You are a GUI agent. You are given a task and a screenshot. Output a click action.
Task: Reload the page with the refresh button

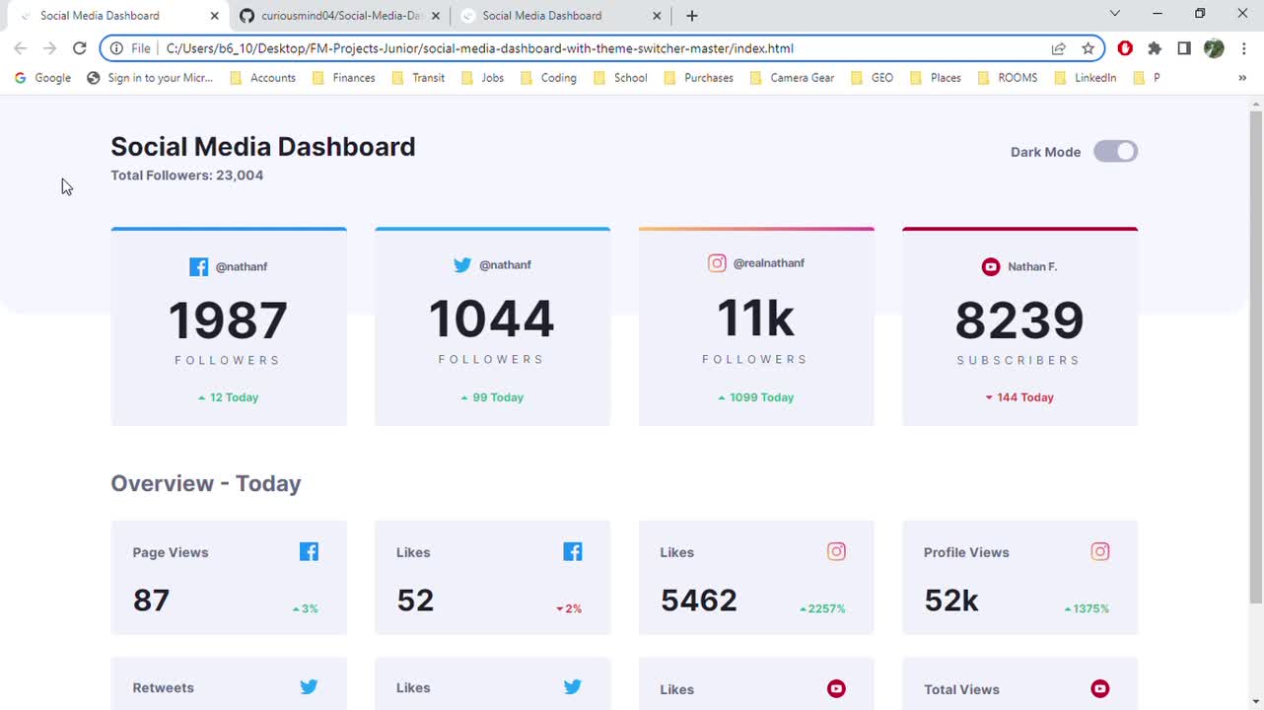point(79,48)
